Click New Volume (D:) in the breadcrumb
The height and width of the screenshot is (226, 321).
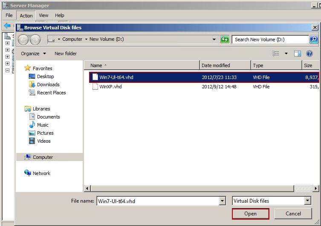107,39
